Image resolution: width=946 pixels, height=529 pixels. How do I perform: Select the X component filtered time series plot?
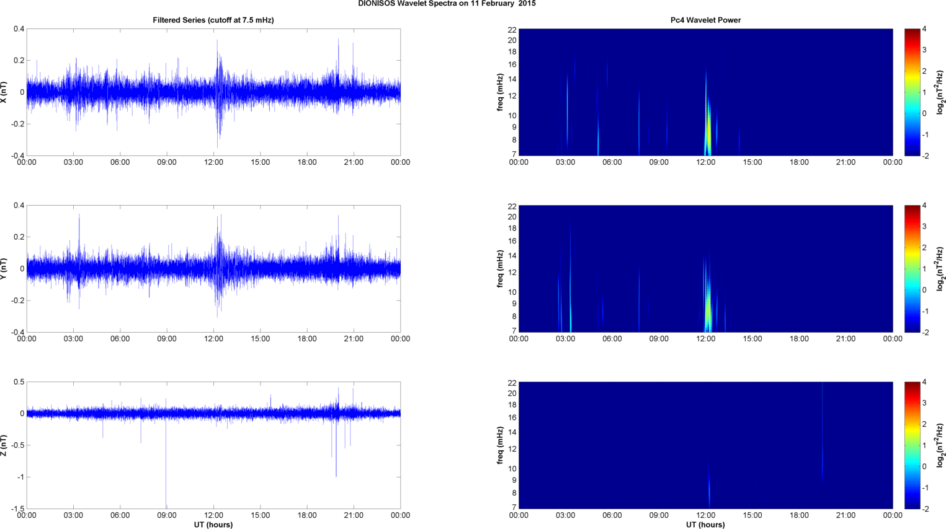tap(213, 92)
